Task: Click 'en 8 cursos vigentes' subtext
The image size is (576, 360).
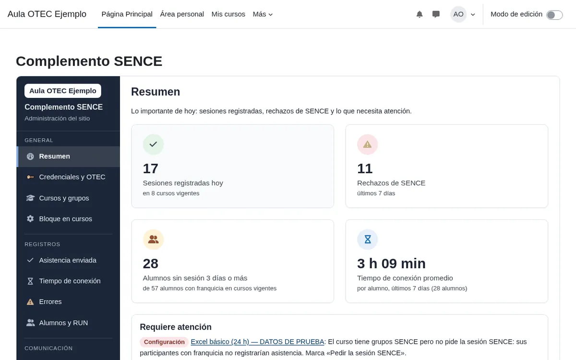Action: 171,193
